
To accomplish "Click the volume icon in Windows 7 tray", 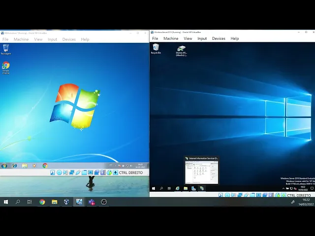I will point(131,166).
